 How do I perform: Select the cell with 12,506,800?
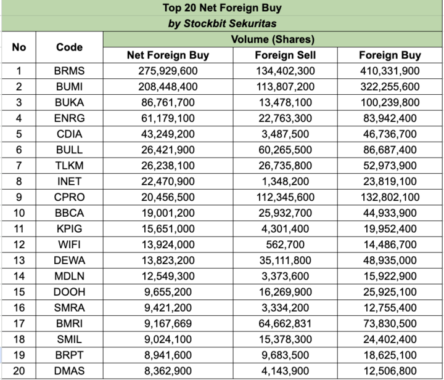click(389, 371)
